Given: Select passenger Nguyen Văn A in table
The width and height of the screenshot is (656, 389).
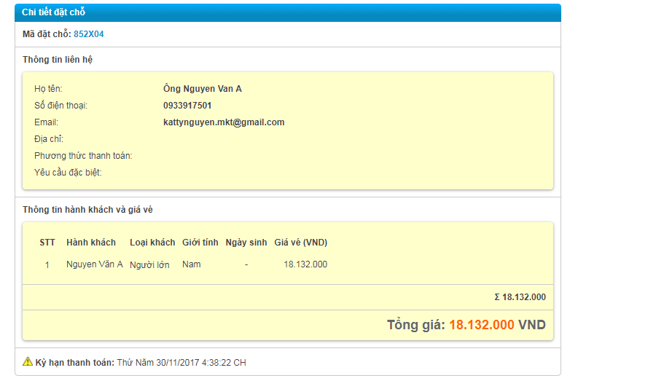Looking at the screenshot, I should click(95, 264).
